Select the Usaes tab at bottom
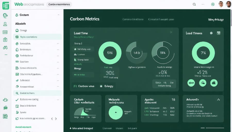This screenshot has width=232, height=132. point(119,128)
